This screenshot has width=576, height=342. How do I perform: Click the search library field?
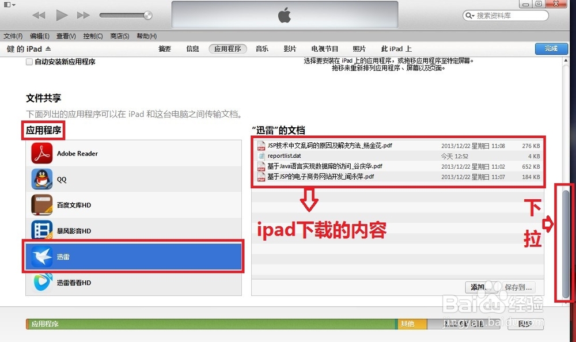tap(506, 16)
